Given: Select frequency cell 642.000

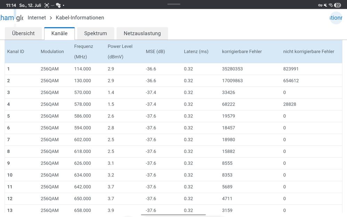Looking at the screenshot, I should click(82, 187).
